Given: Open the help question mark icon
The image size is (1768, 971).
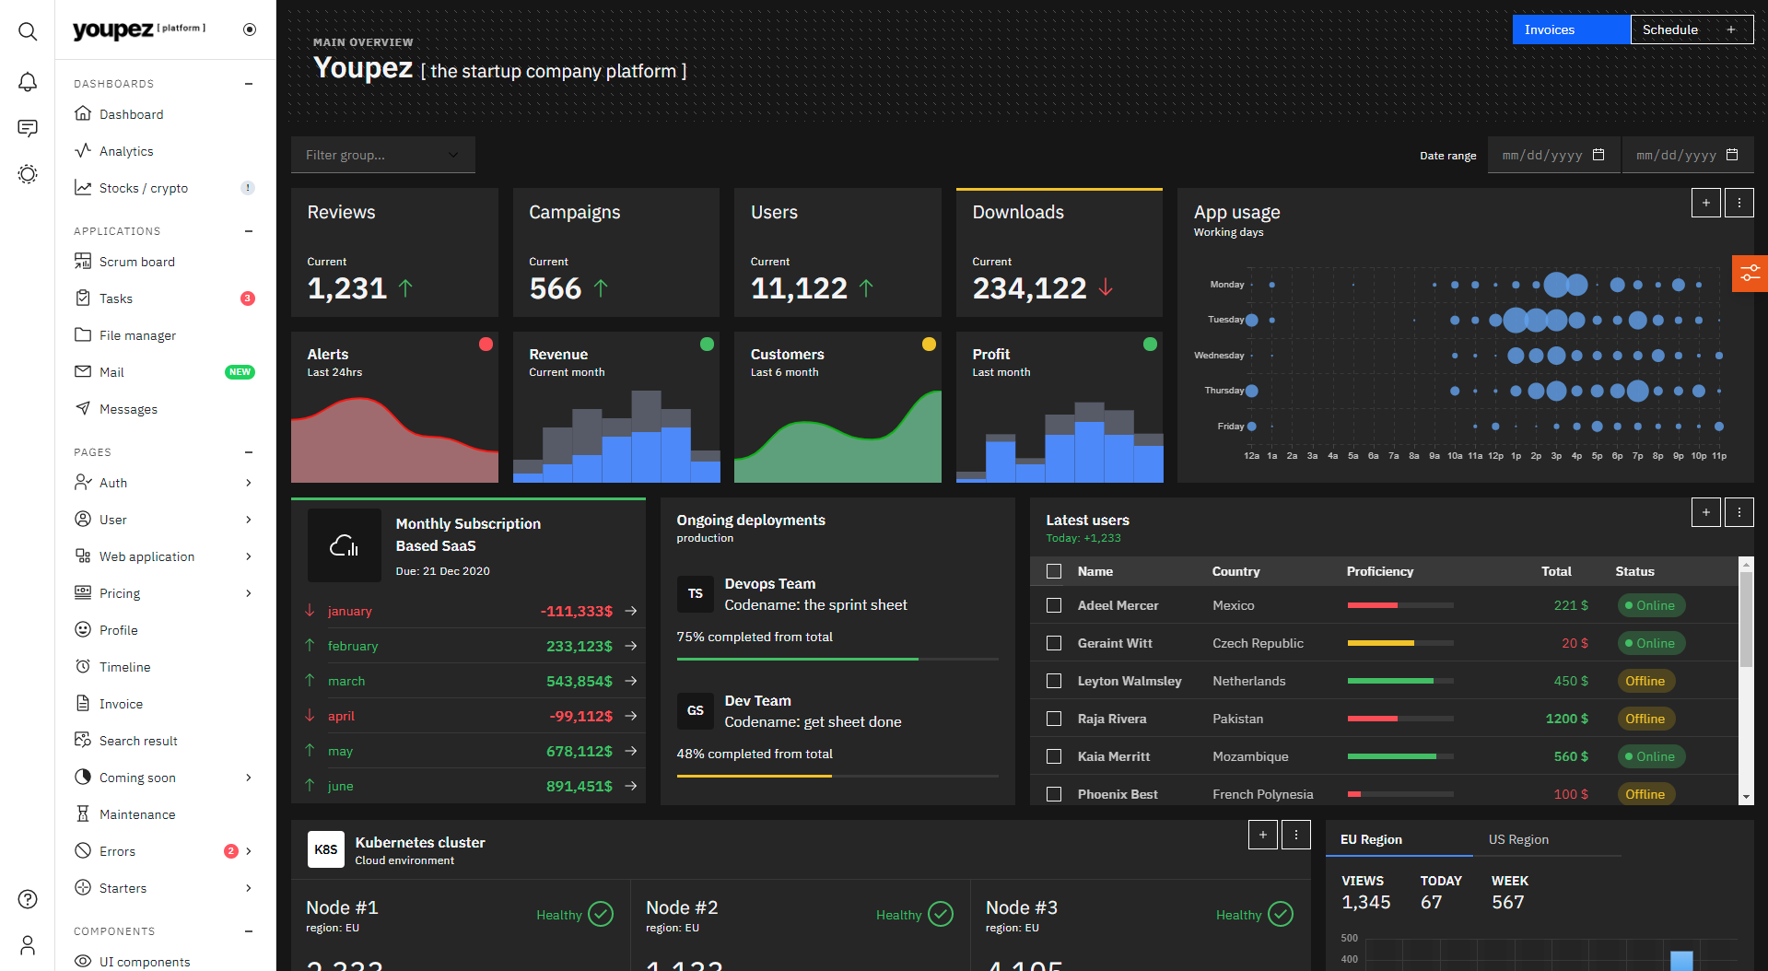Looking at the screenshot, I should click(28, 899).
